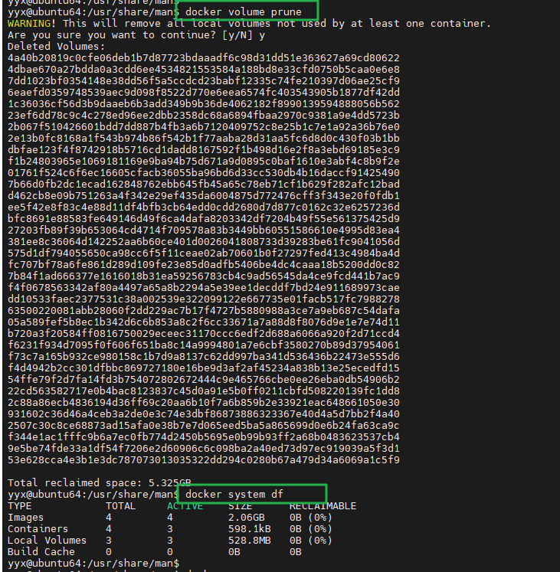Click the 598.1kB containers size value

pyautogui.click(x=249, y=529)
